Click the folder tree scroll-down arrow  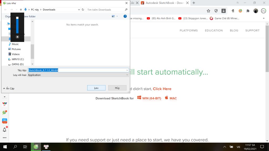click(x=32, y=64)
